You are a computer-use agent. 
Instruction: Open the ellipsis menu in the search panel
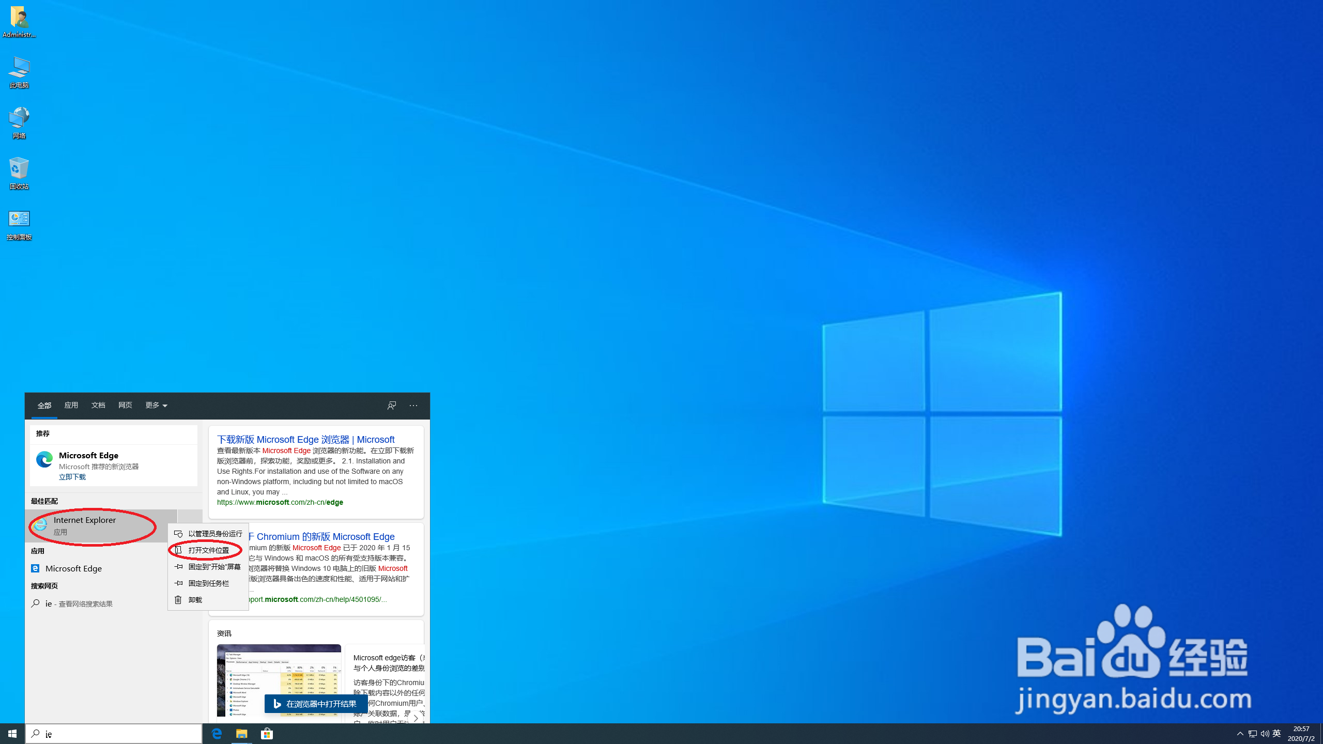[x=413, y=406]
